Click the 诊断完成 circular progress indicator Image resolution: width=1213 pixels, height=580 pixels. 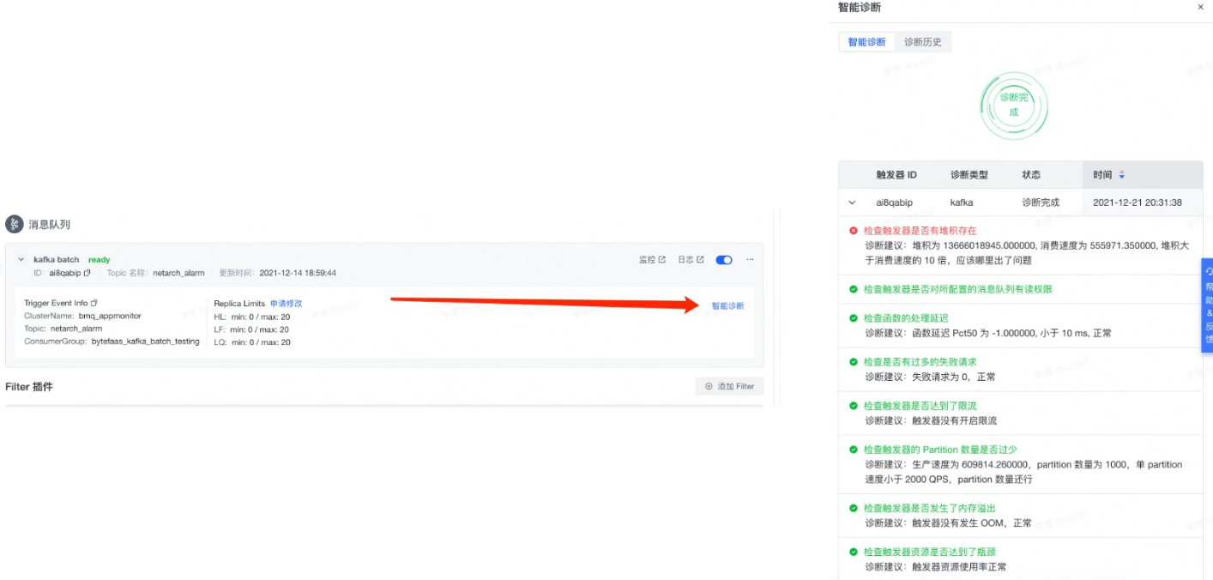click(1014, 106)
